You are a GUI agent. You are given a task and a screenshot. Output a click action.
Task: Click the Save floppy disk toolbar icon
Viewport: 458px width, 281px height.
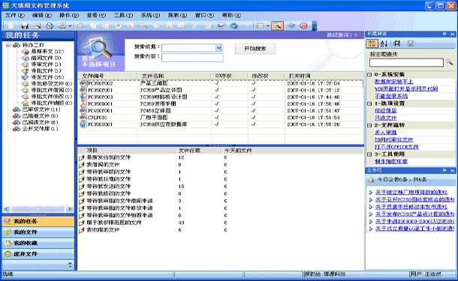(x=25, y=26)
